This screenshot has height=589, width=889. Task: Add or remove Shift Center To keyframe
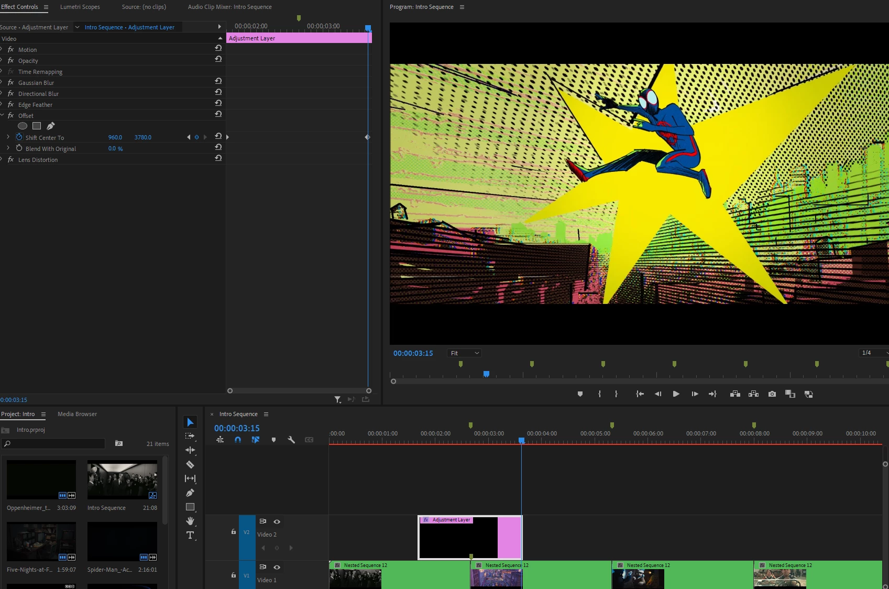pyautogui.click(x=197, y=137)
